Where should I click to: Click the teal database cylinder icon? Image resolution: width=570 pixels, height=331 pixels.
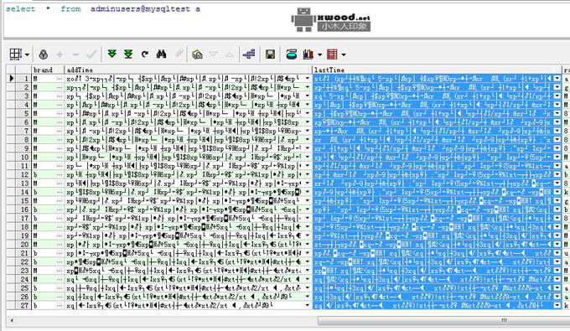[291, 54]
